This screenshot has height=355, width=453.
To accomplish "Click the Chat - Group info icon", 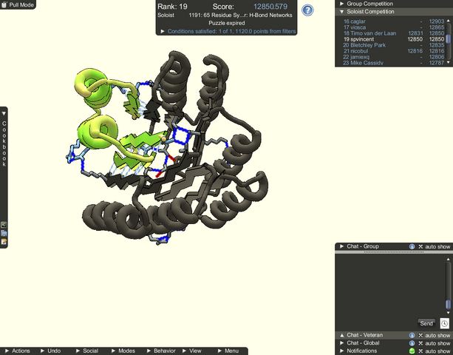I will [x=412, y=246].
